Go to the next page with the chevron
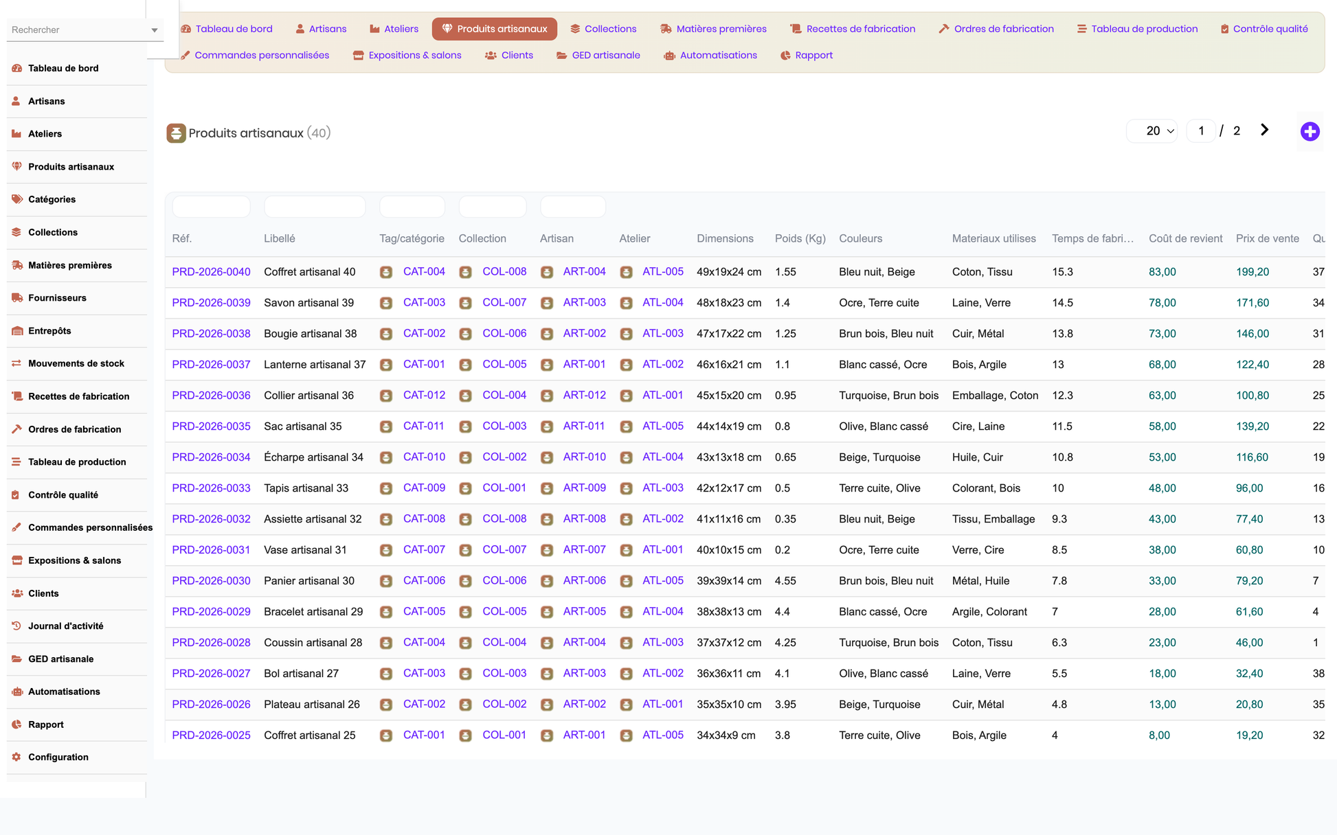The height and width of the screenshot is (835, 1337). (x=1264, y=130)
